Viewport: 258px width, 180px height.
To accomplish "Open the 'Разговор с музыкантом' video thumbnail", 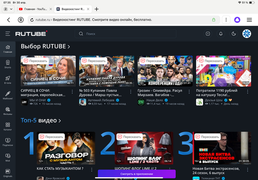I will (x=66, y=148).
